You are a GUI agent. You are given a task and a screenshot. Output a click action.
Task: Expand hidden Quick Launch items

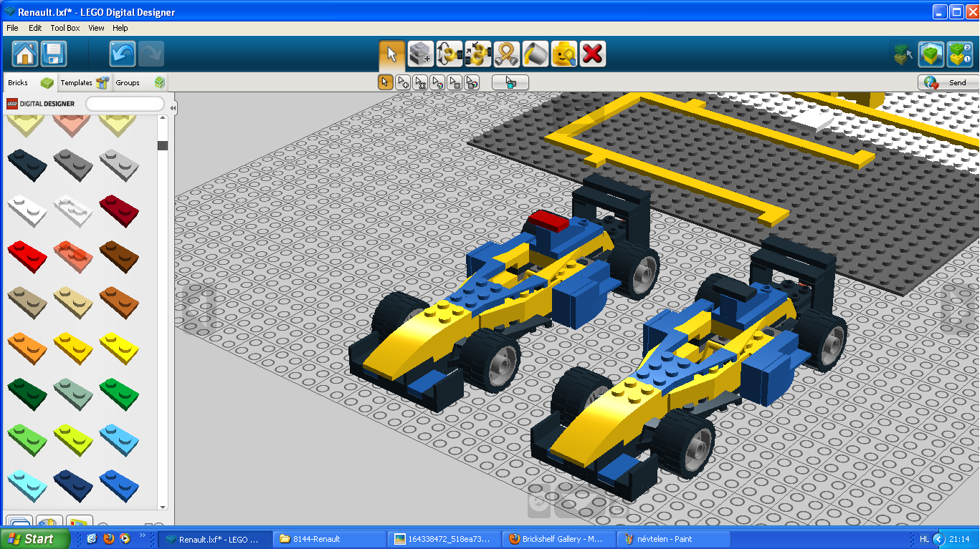143,535
